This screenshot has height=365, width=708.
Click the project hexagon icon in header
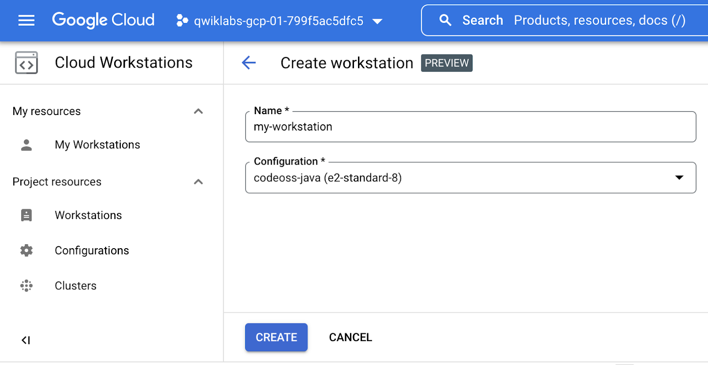(182, 20)
